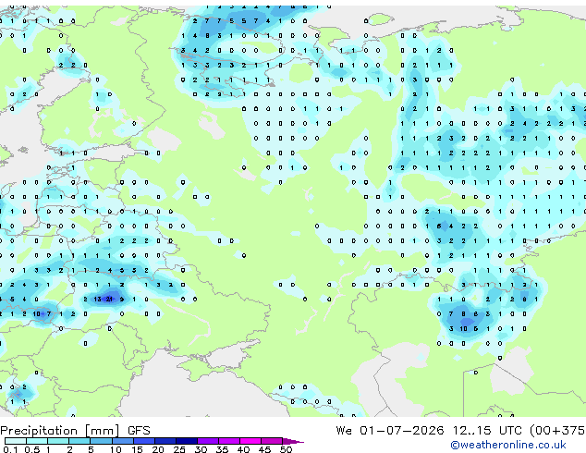This screenshot has width=586, height=453.
Task: Click the '45' legend label
Action: coord(264,449)
